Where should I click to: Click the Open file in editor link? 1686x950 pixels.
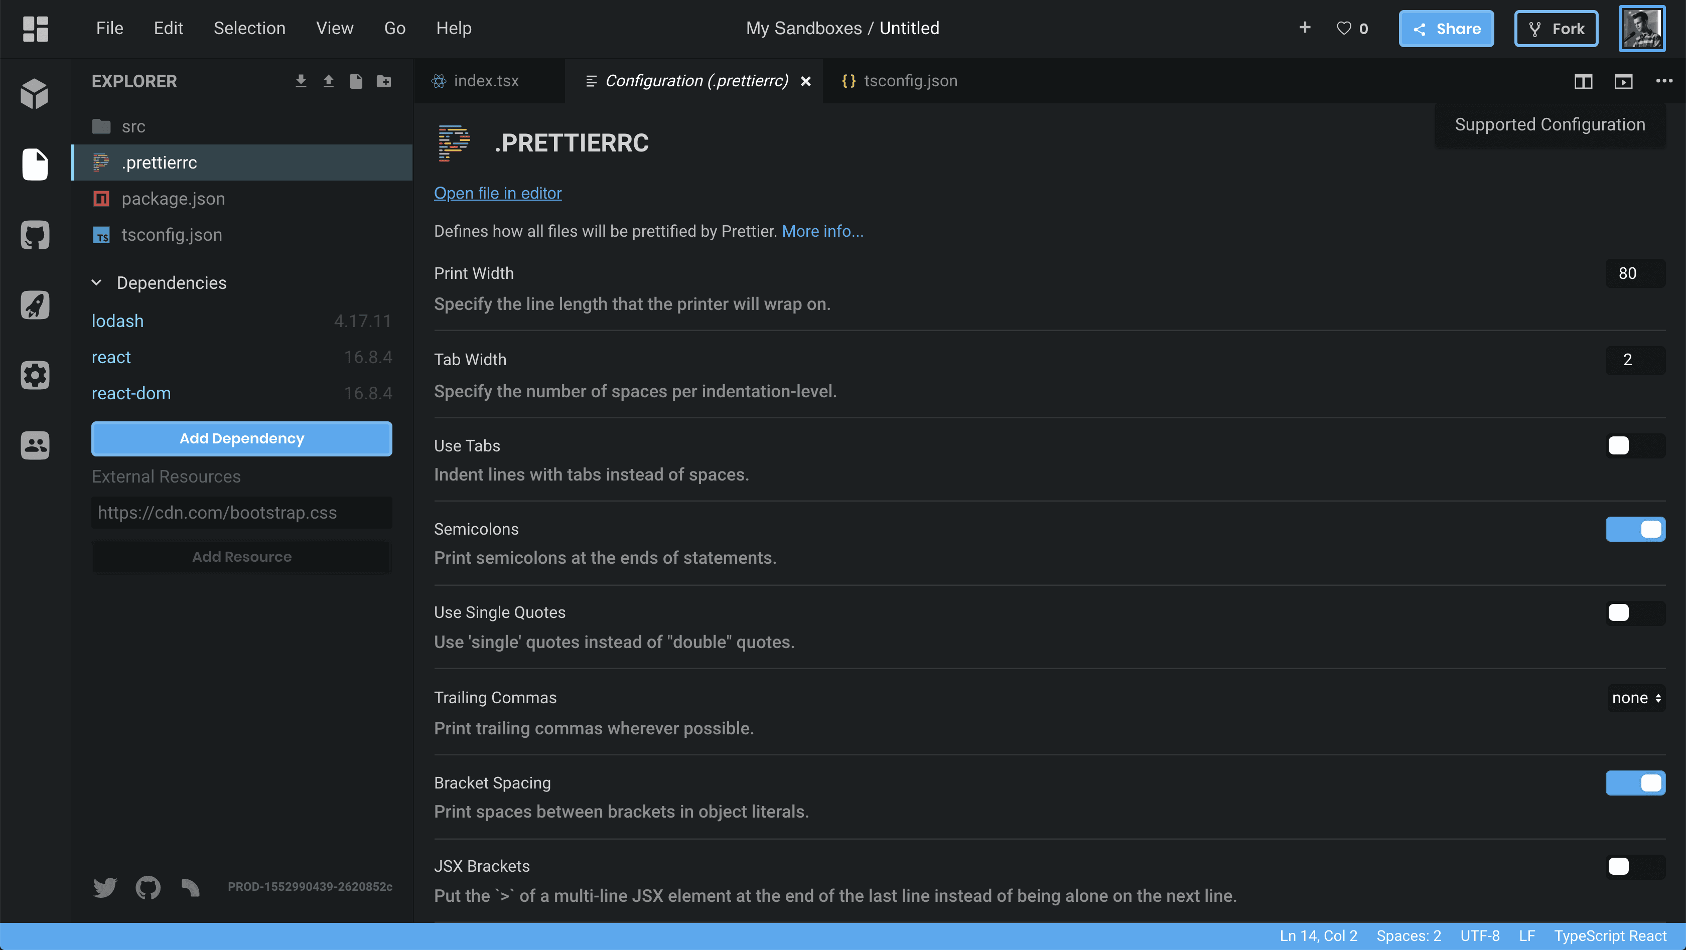point(497,193)
